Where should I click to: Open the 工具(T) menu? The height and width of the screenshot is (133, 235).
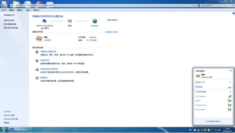(x=28, y=10)
